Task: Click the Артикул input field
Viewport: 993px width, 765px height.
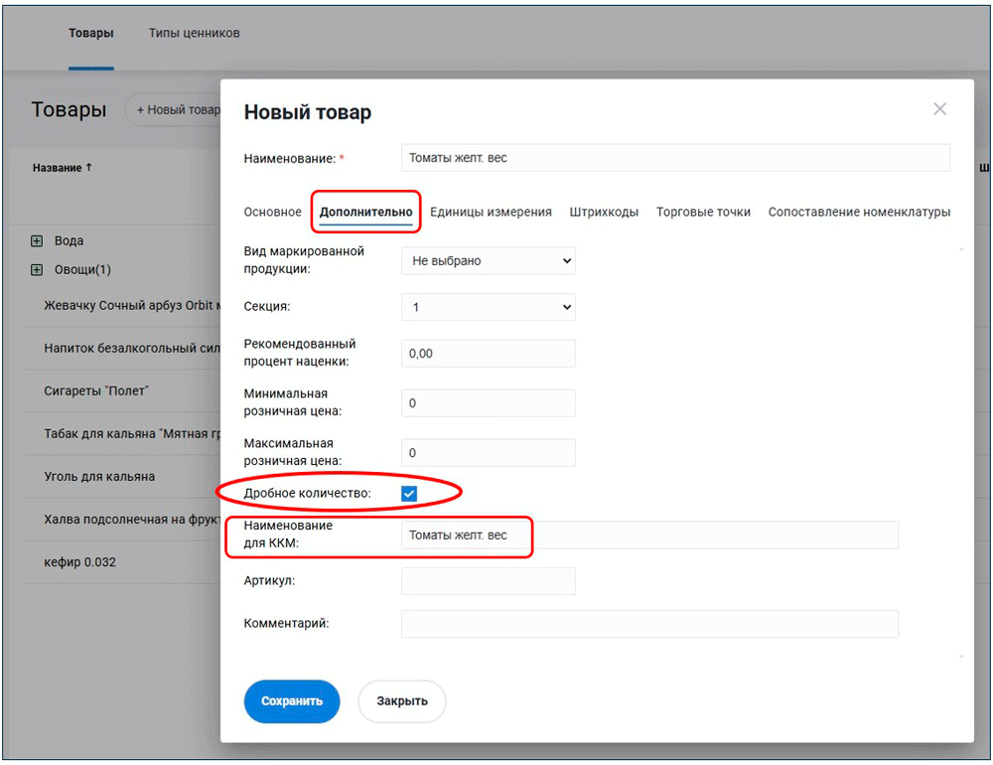Action: pos(488,581)
